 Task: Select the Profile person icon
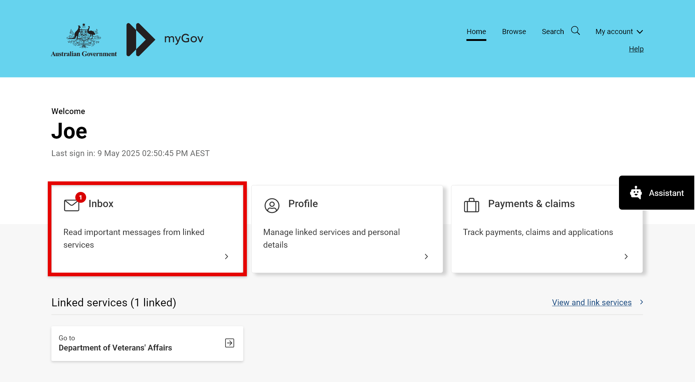tap(272, 205)
